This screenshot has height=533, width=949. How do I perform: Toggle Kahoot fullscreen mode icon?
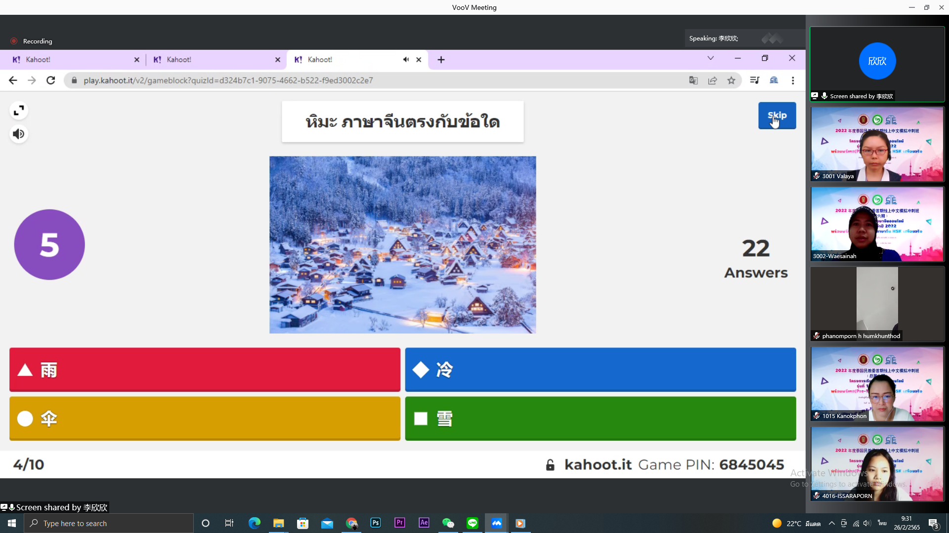[x=19, y=111]
